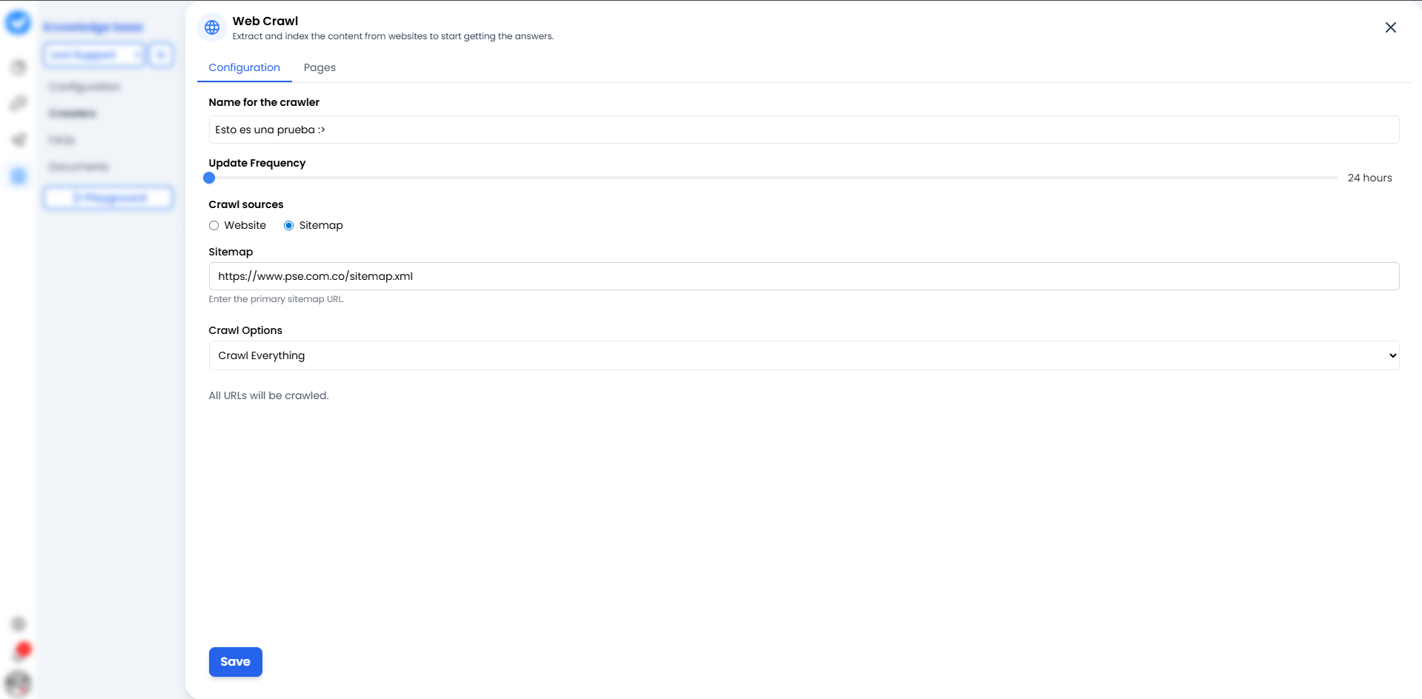Open the settings gear at bottom of sidebar
Screen dimensions: 1422x699
19,624
